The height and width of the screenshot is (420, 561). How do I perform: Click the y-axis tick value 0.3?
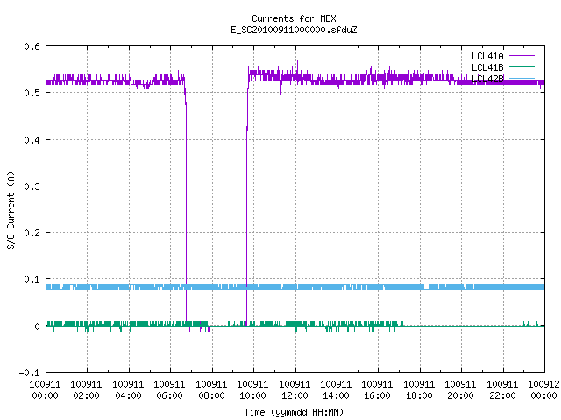32,186
